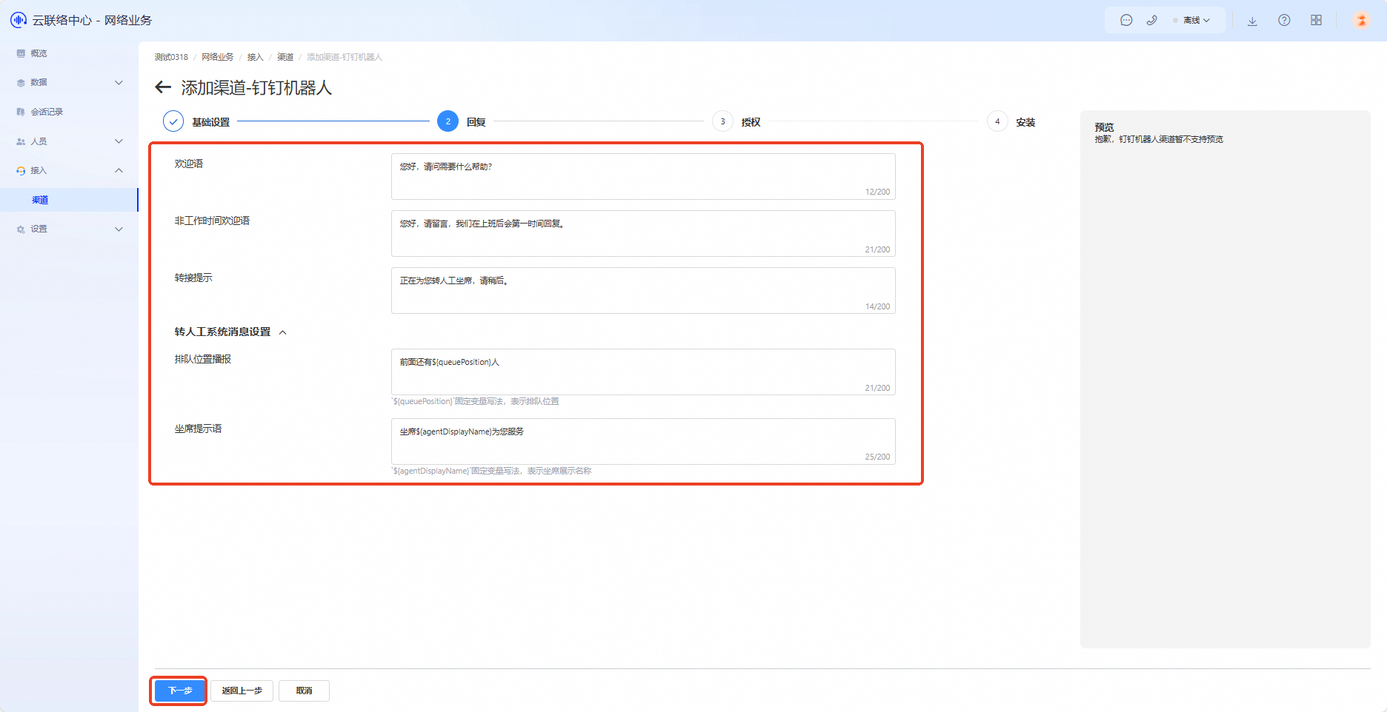
Task: Open the 网络业务 breadcrumb link
Action: click(x=217, y=57)
